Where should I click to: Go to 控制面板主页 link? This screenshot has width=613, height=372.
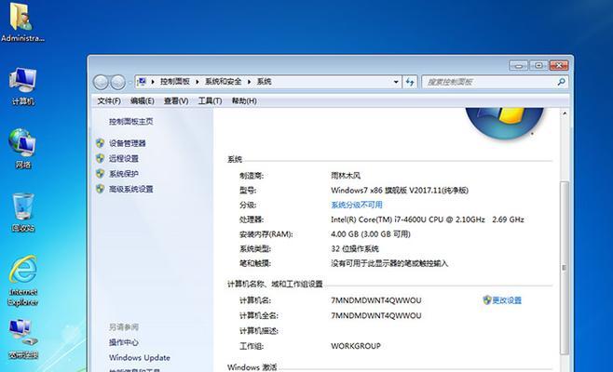click(131, 122)
